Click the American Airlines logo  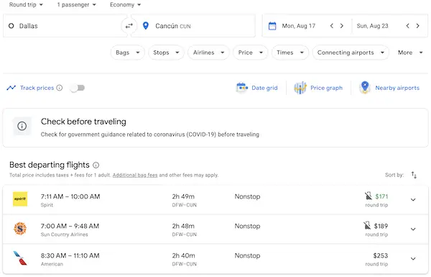click(x=20, y=258)
